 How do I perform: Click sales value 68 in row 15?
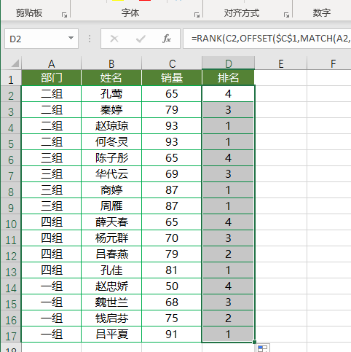tap(172, 302)
